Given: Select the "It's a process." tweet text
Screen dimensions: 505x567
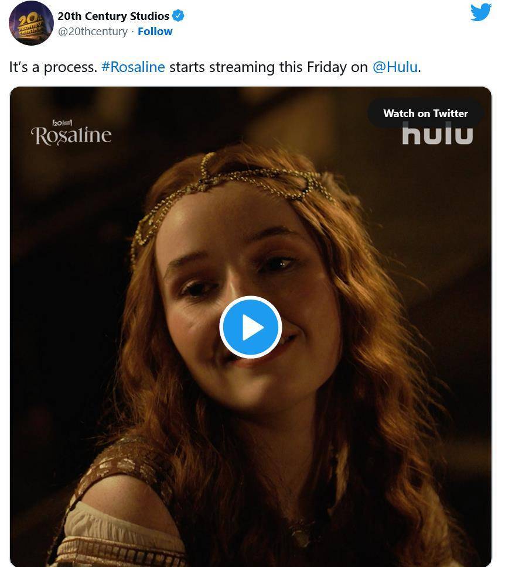Looking at the screenshot, I should point(53,67).
